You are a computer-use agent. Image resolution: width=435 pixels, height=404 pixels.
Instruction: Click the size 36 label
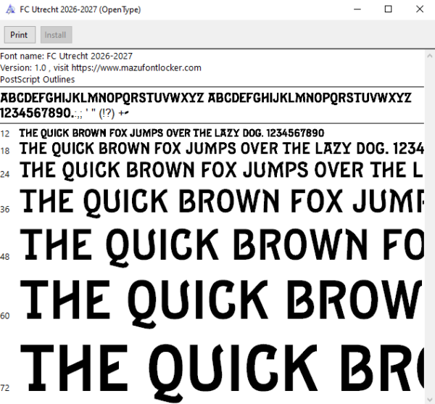coord(5,210)
